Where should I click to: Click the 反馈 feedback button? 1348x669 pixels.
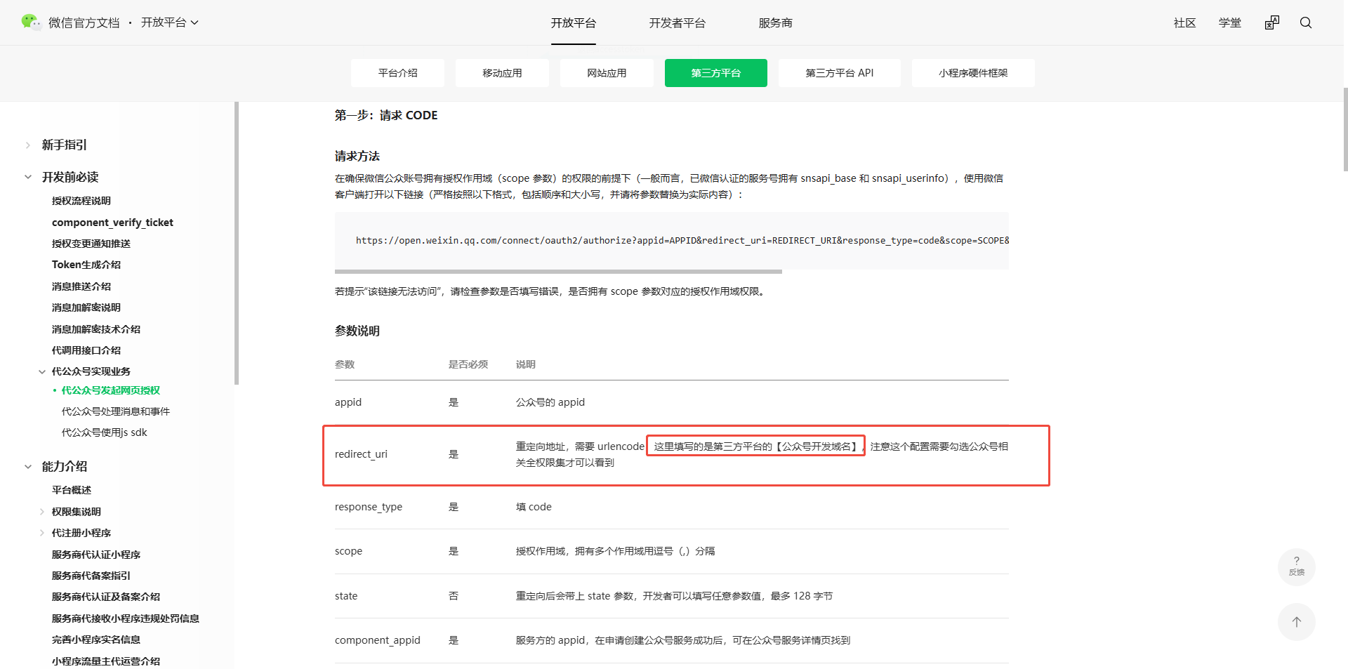(x=1297, y=567)
